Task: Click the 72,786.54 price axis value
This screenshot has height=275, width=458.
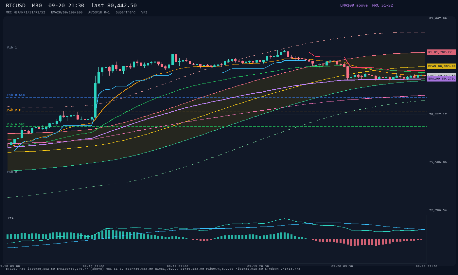Action: pos(438,210)
